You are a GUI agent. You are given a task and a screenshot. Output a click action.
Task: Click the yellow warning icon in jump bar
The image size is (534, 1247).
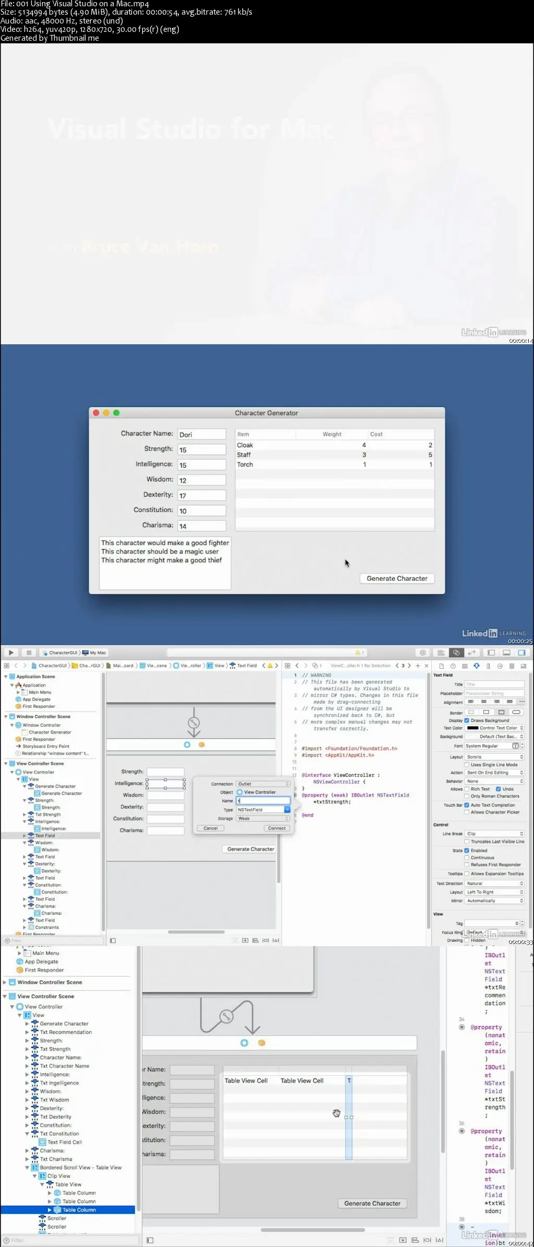270,666
